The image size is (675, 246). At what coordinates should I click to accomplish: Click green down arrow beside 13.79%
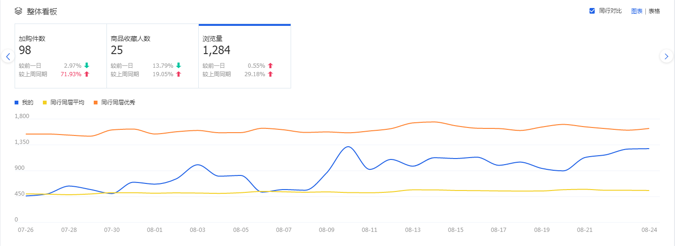coord(179,66)
